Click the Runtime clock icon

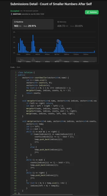tap(15, 22)
